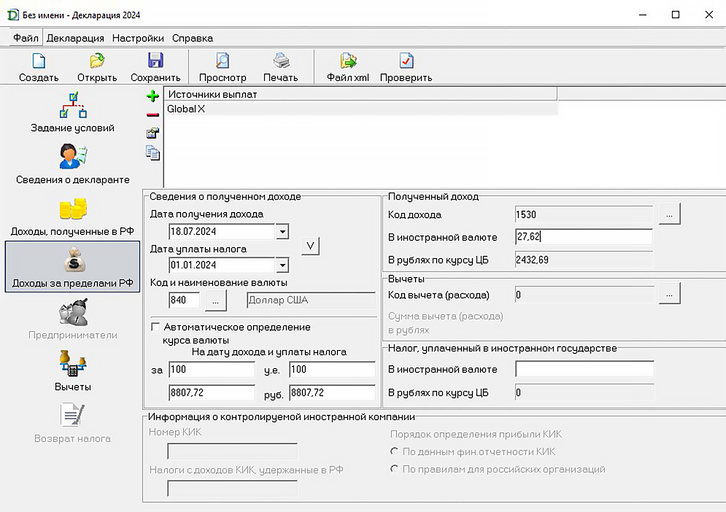Click currency code field 840

tap(184, 300)
